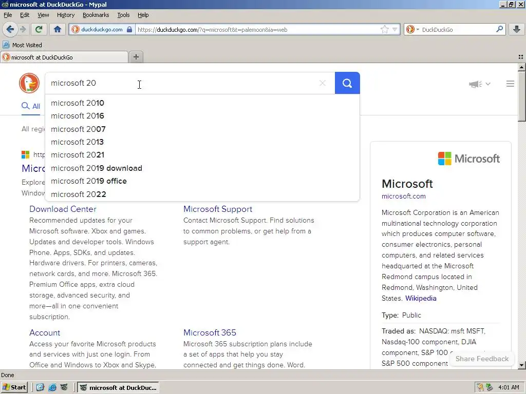Open the View menu
Image resolution: width=526 pixels, height=394 pixels.
pos(43,15)
